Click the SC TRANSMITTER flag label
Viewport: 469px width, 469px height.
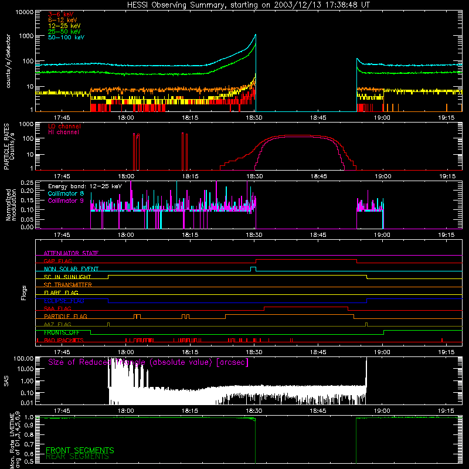coord(67,284)
